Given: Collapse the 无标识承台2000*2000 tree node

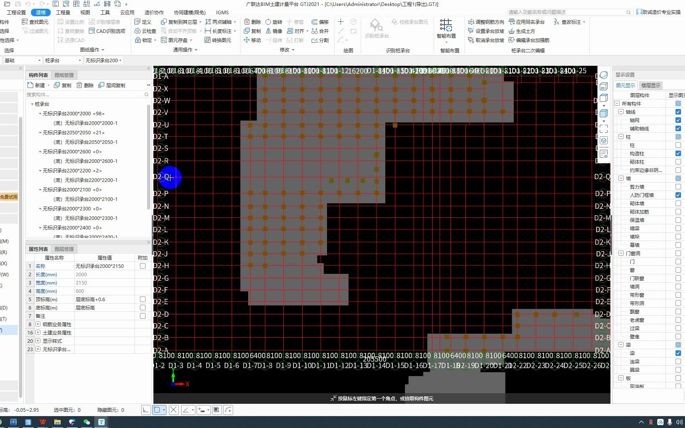Looking at the screenshot, I should click(x=40, y=114).
